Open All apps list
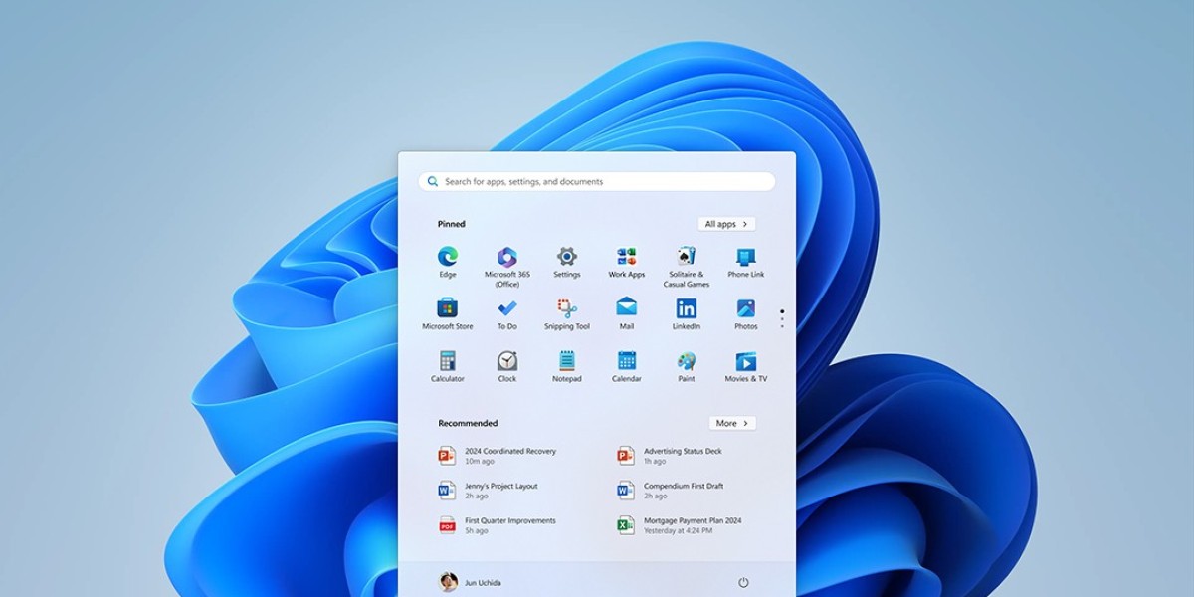The width and height of the screenshot is (1194, 597). (x=726, y=224)
